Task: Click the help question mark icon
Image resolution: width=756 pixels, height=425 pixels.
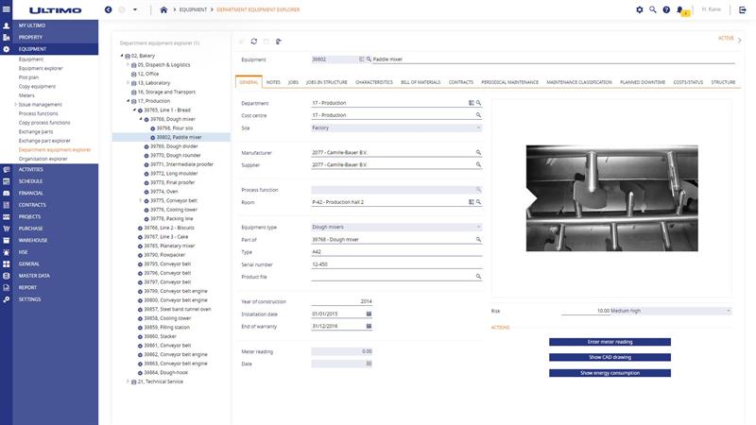Action: (666, 9)
